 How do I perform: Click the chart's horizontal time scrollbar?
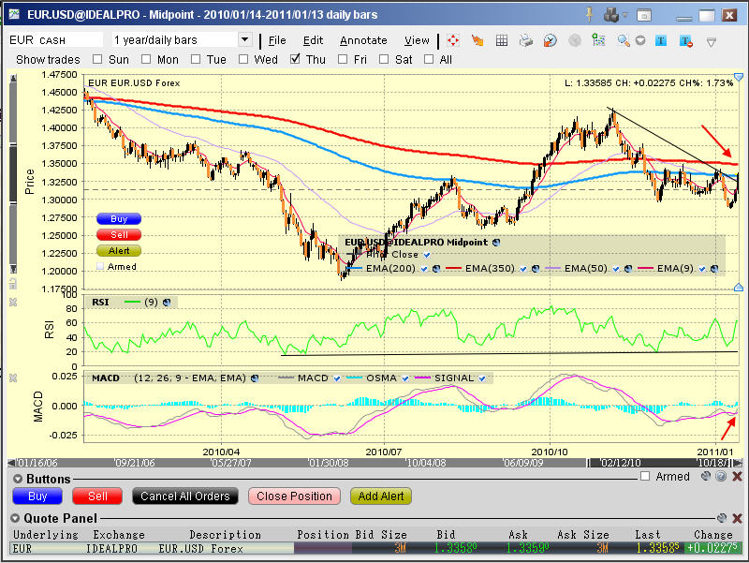tap(374, 463)
